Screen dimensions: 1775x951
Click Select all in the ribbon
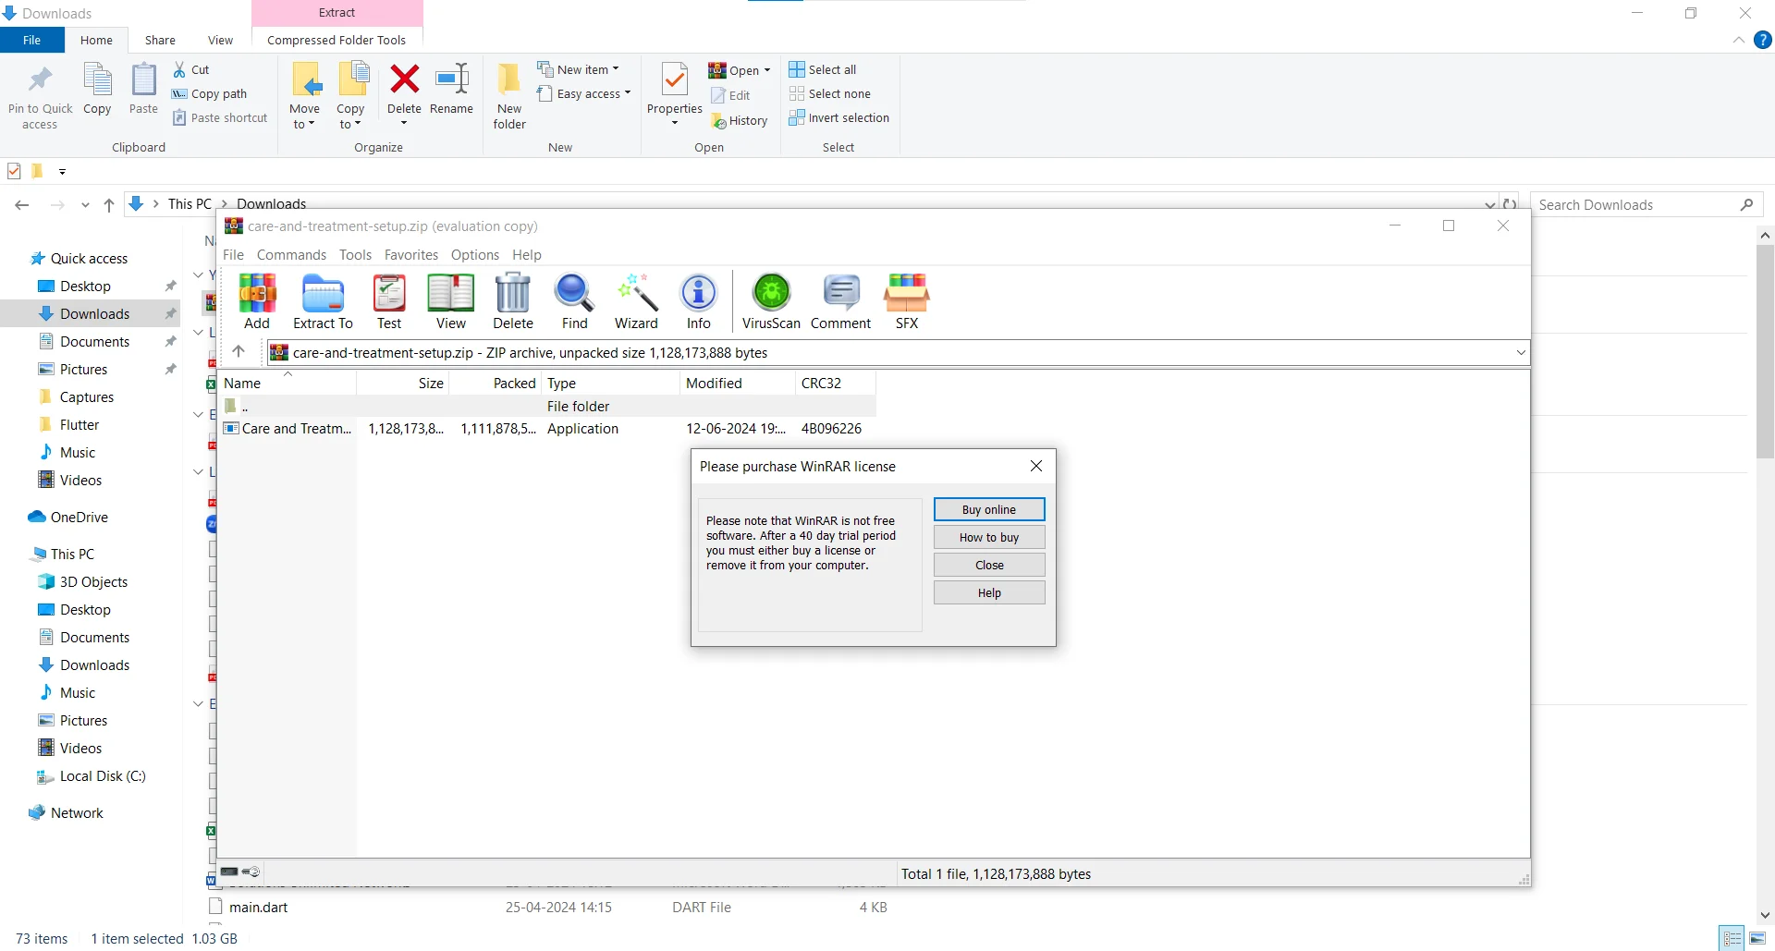[823, 69]
